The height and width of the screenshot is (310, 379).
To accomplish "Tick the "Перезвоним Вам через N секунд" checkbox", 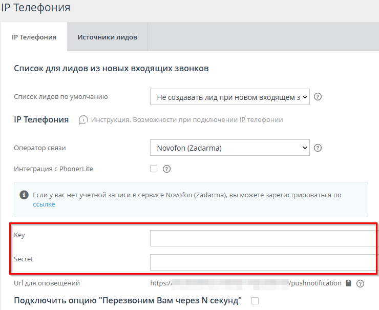I will (x=255, y=301).
